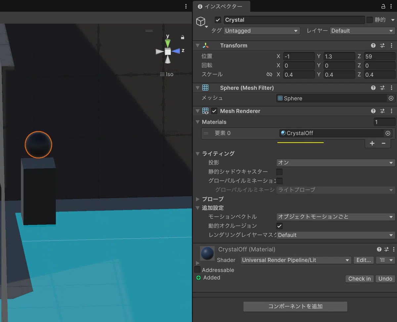Disable the Mesh Renderer component checkbox

click(x=214, y=111)
